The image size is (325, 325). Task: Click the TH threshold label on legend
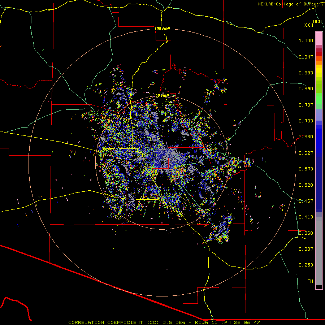(x=310, y=281)
